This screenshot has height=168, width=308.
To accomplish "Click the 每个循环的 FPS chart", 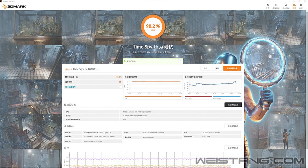I will click(x=153, y=86).
